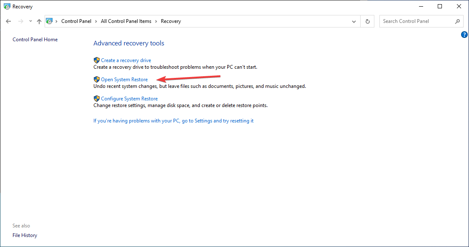Open the blue Help question mark icon
Screen dimensions: 469x247
coord(464,35)
